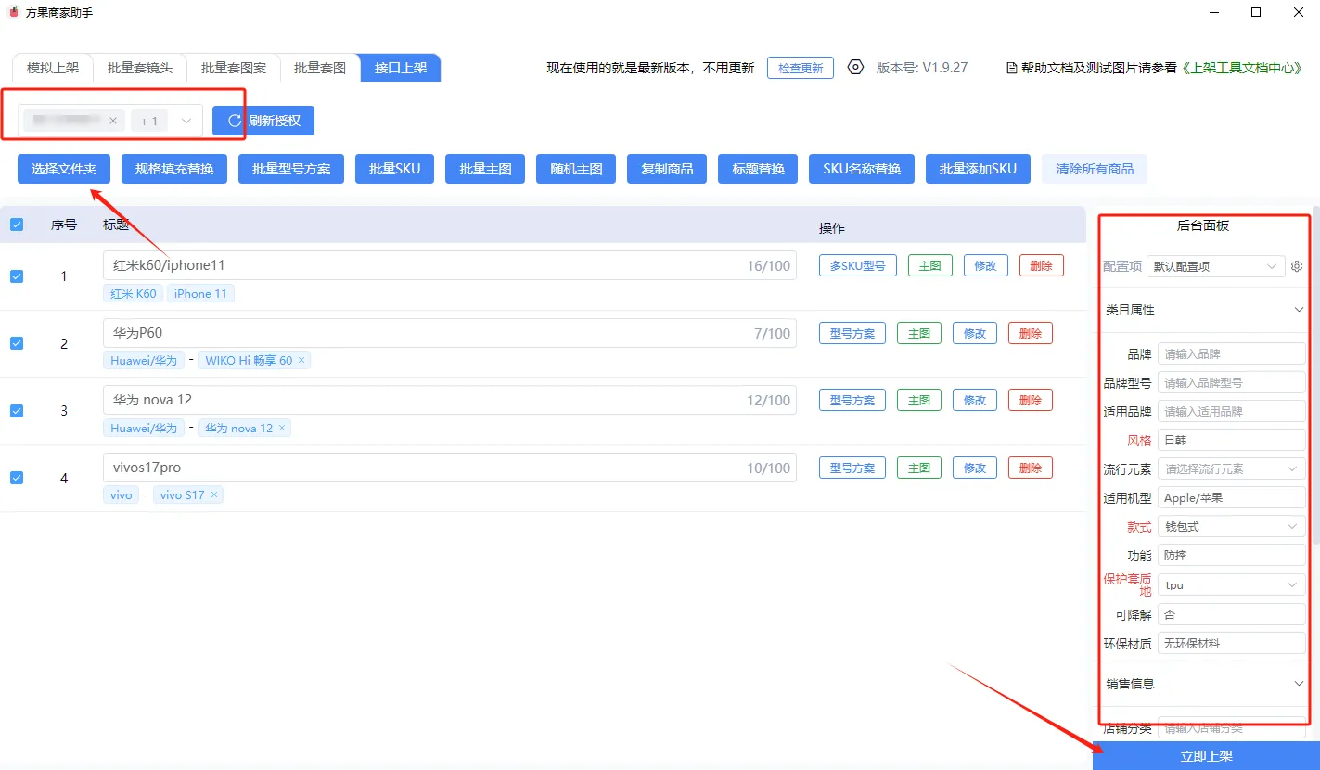
Task: Open the 款式 钱包式 dropdown
Action: (1230, 527)
